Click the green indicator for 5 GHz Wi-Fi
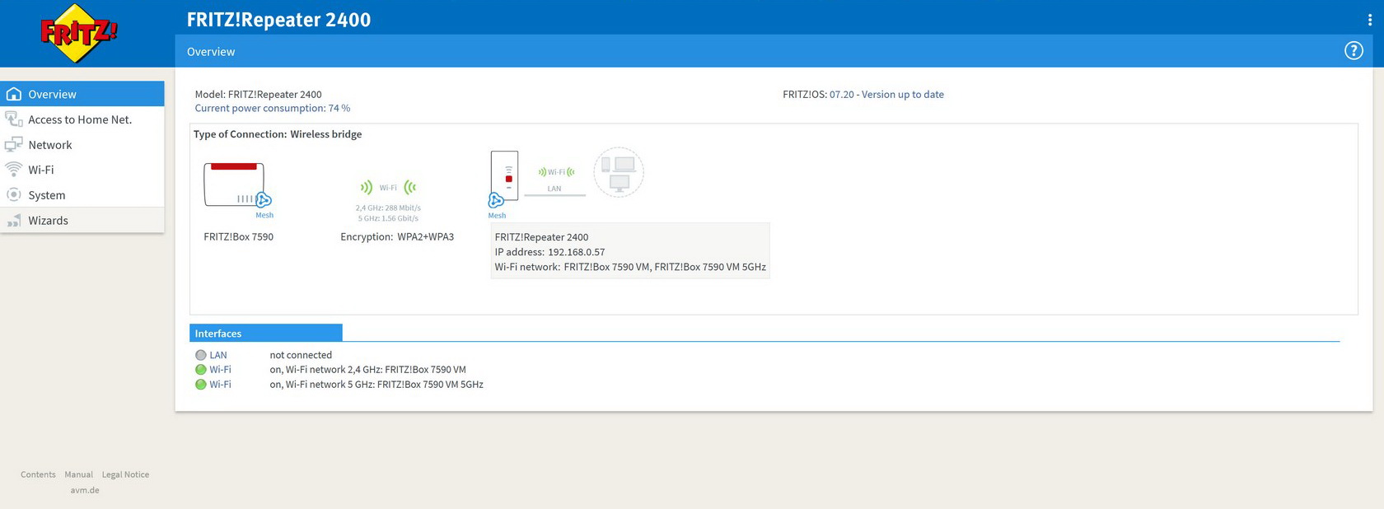 201,385
